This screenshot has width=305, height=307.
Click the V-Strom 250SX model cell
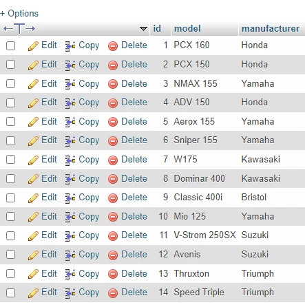204,235
